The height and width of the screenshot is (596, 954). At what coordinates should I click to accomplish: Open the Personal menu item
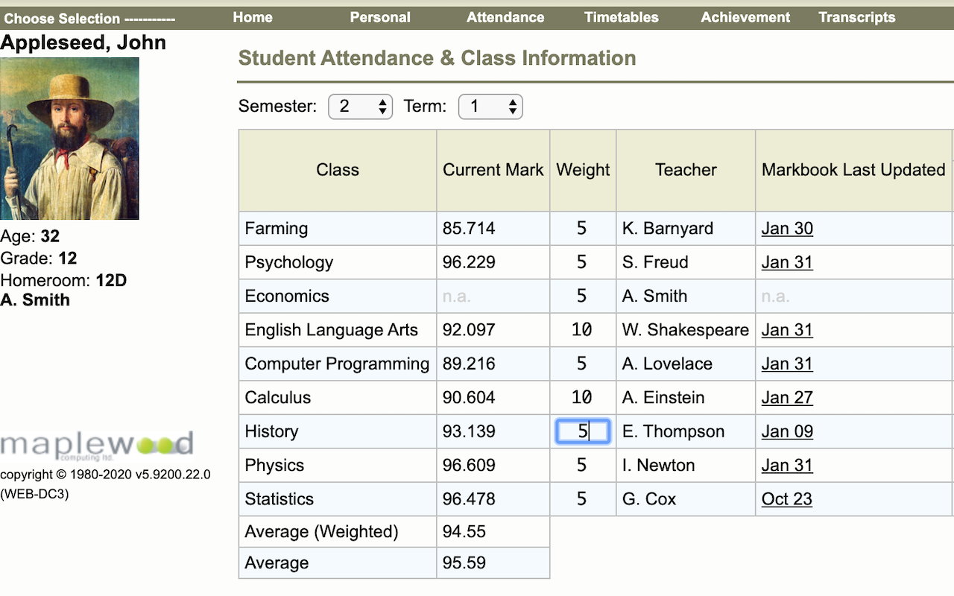tap(380, 17)
